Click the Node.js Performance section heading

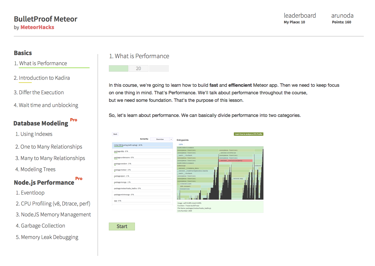tap(44, 183)
